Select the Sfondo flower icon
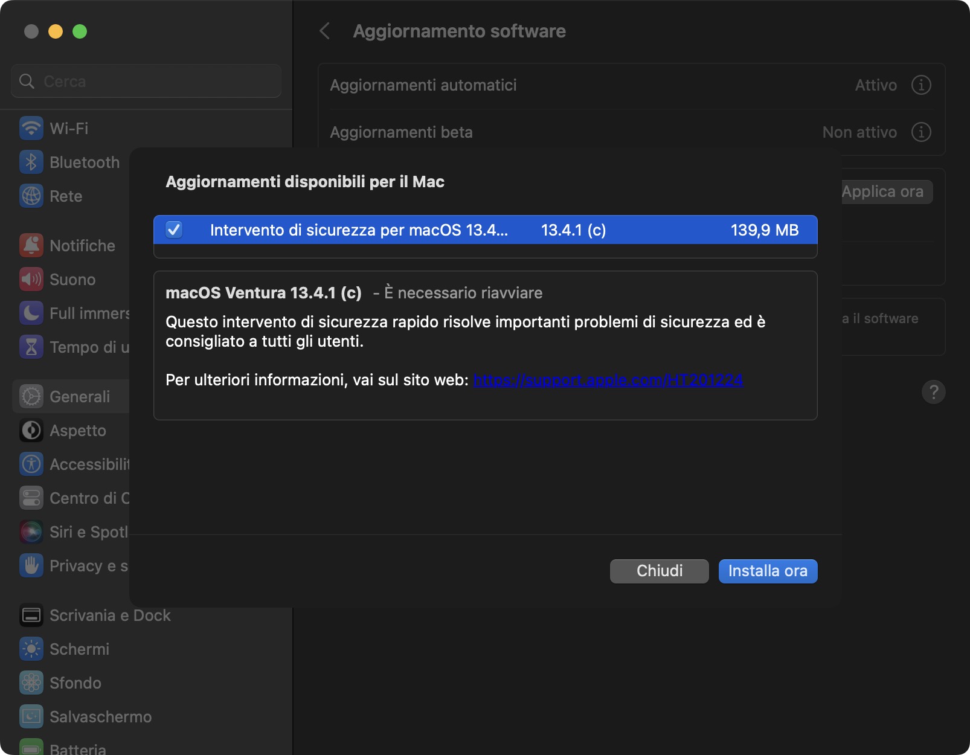This screenshot has height=755, width=970. pyautogui.click(x=31, y=683)
